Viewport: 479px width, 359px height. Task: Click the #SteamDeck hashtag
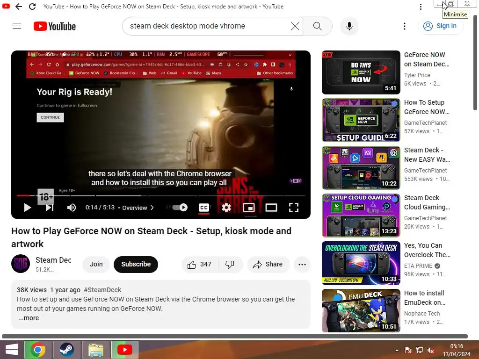point(102,290)
